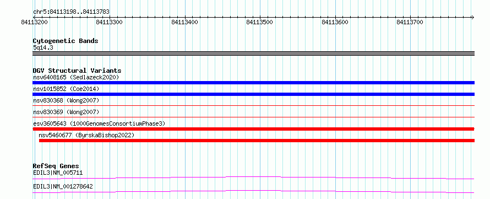Open variant label nsv830369 (Wong2007)
Image resolution: width=490 pixels, height=199 pixels.
[66, 112]
